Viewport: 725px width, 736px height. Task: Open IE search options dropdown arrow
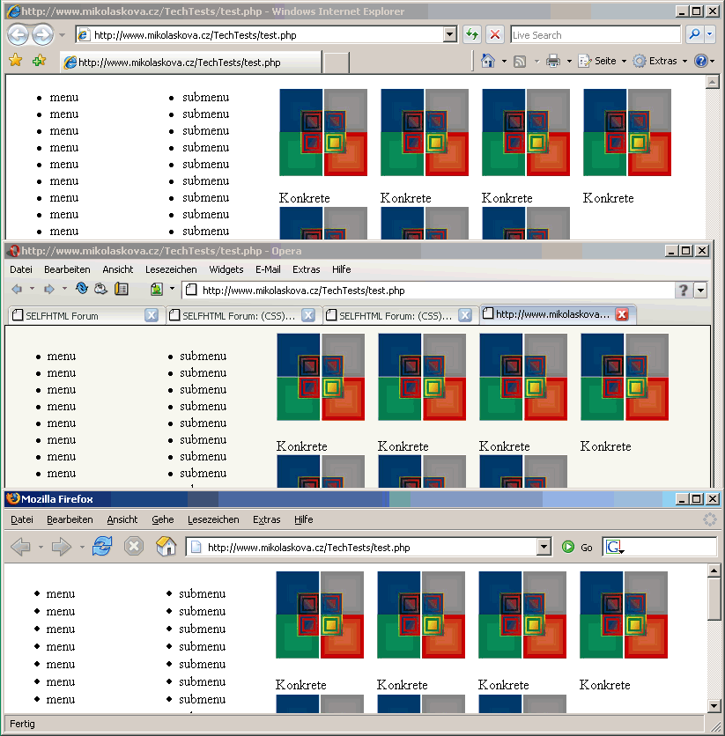(709, 34)
